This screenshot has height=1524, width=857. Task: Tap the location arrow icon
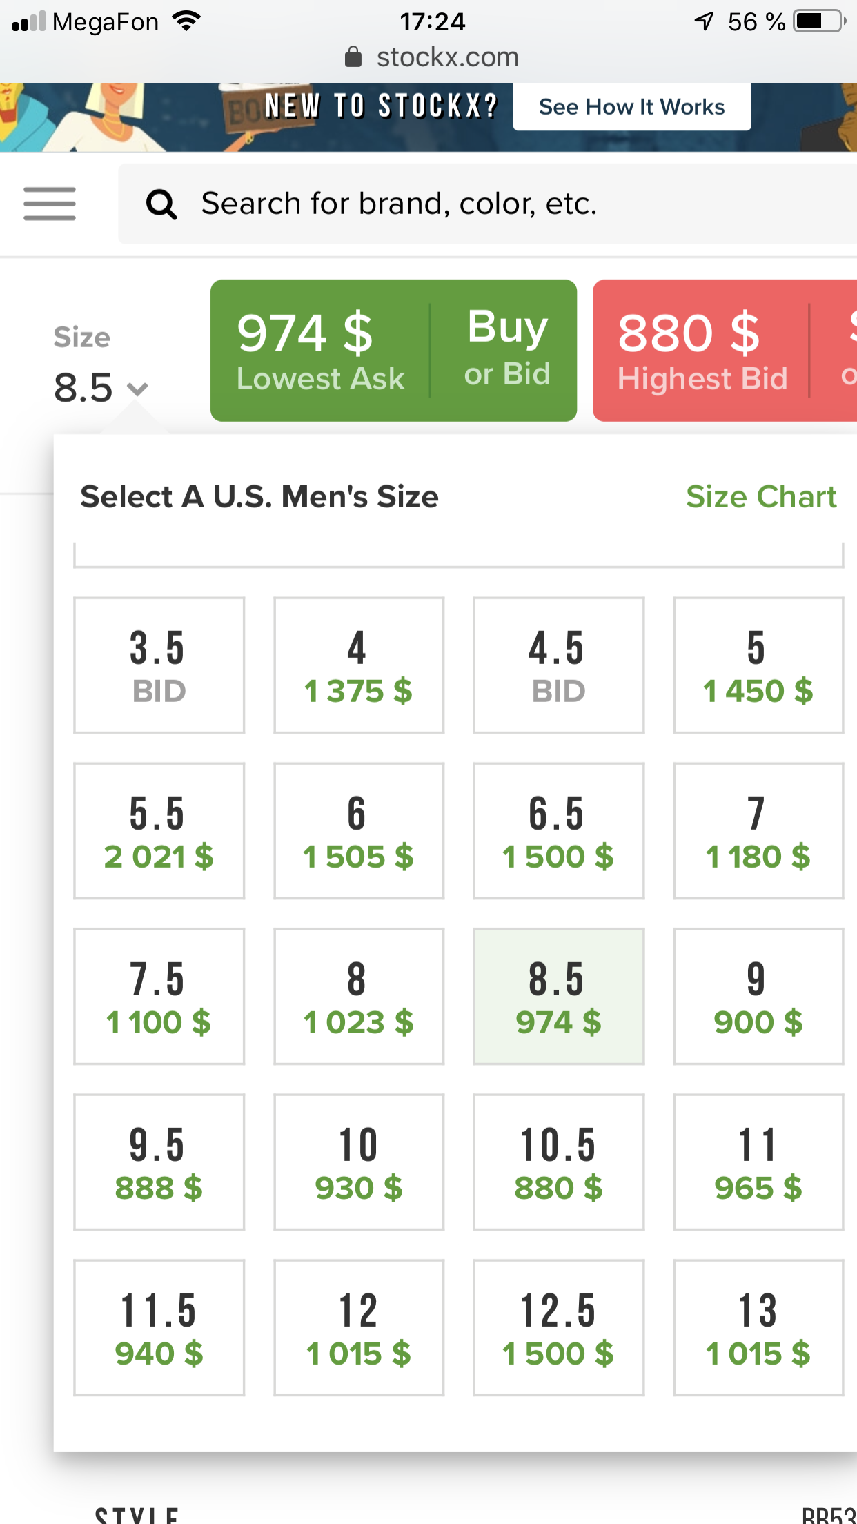pyautogui.click(x=704, y=21)
